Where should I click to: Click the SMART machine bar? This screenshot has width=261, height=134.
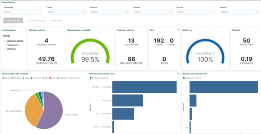pyautogui.click(x=113, y=127)
